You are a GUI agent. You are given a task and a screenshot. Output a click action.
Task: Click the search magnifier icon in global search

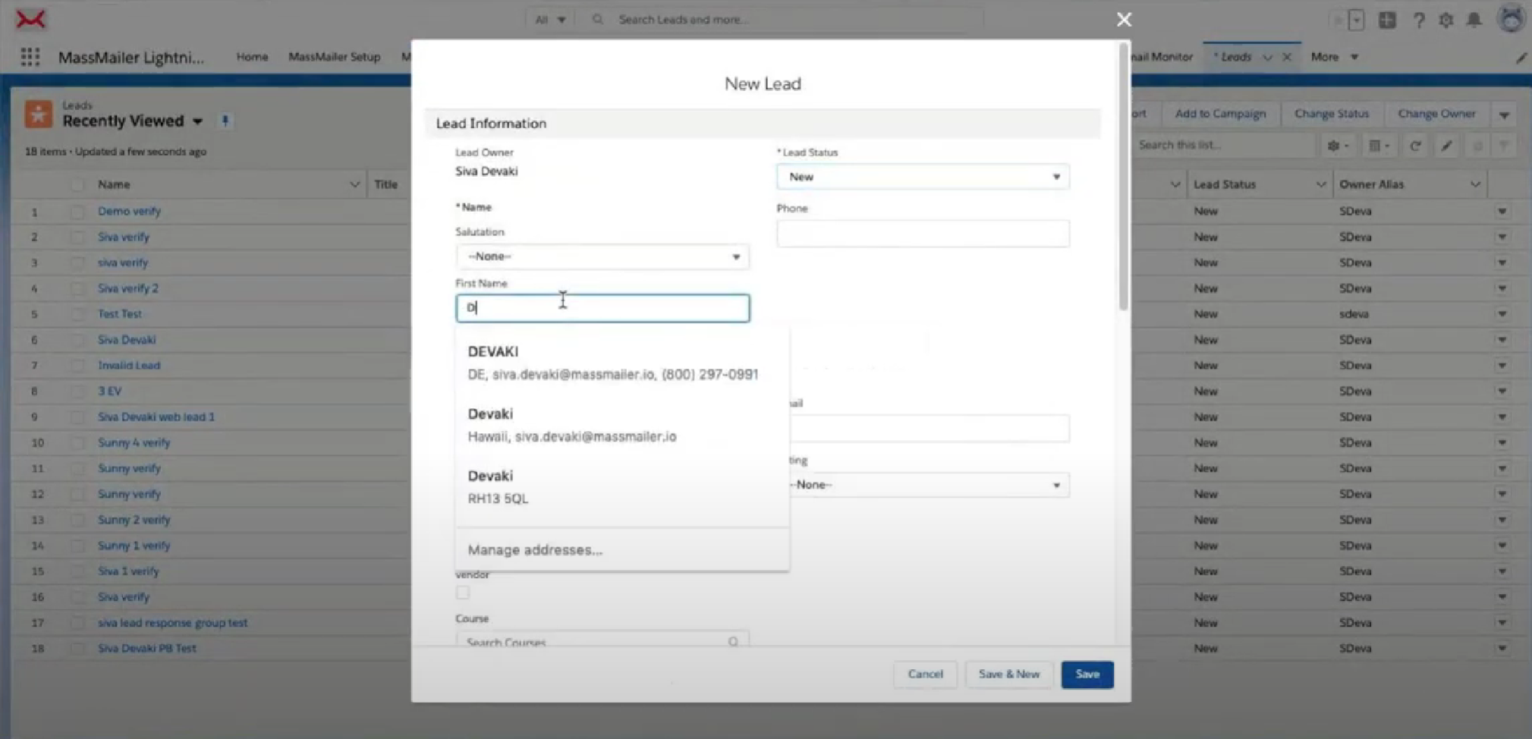(x=598, y=19)
